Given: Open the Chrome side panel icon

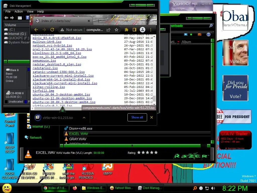Looking at the screenshot, I should (x=135, y=30).
